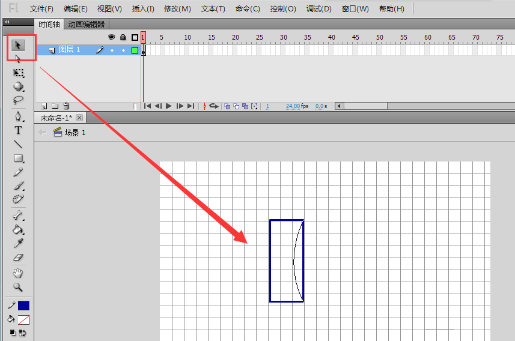
Task: Toggle show/hide all layers eye icon
Action: [x=112, y=37]
